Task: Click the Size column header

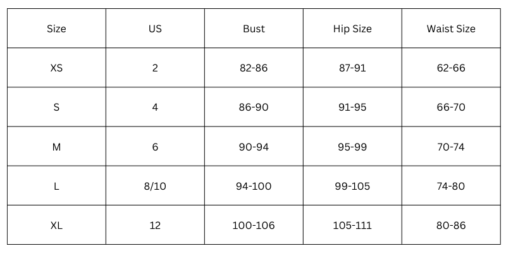Action: (x=56, y=28)
